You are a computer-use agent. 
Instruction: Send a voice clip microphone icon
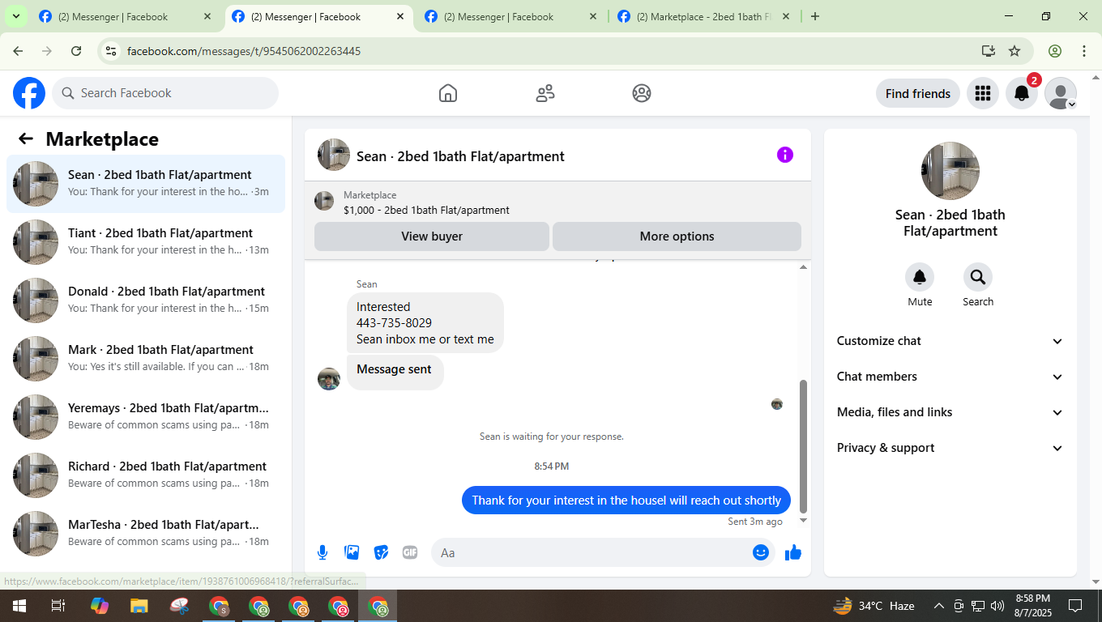click(x=322, y=552)
